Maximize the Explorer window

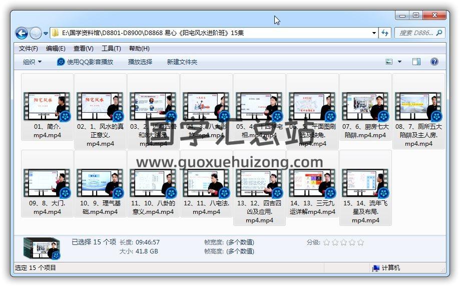[x=416, y=15]
